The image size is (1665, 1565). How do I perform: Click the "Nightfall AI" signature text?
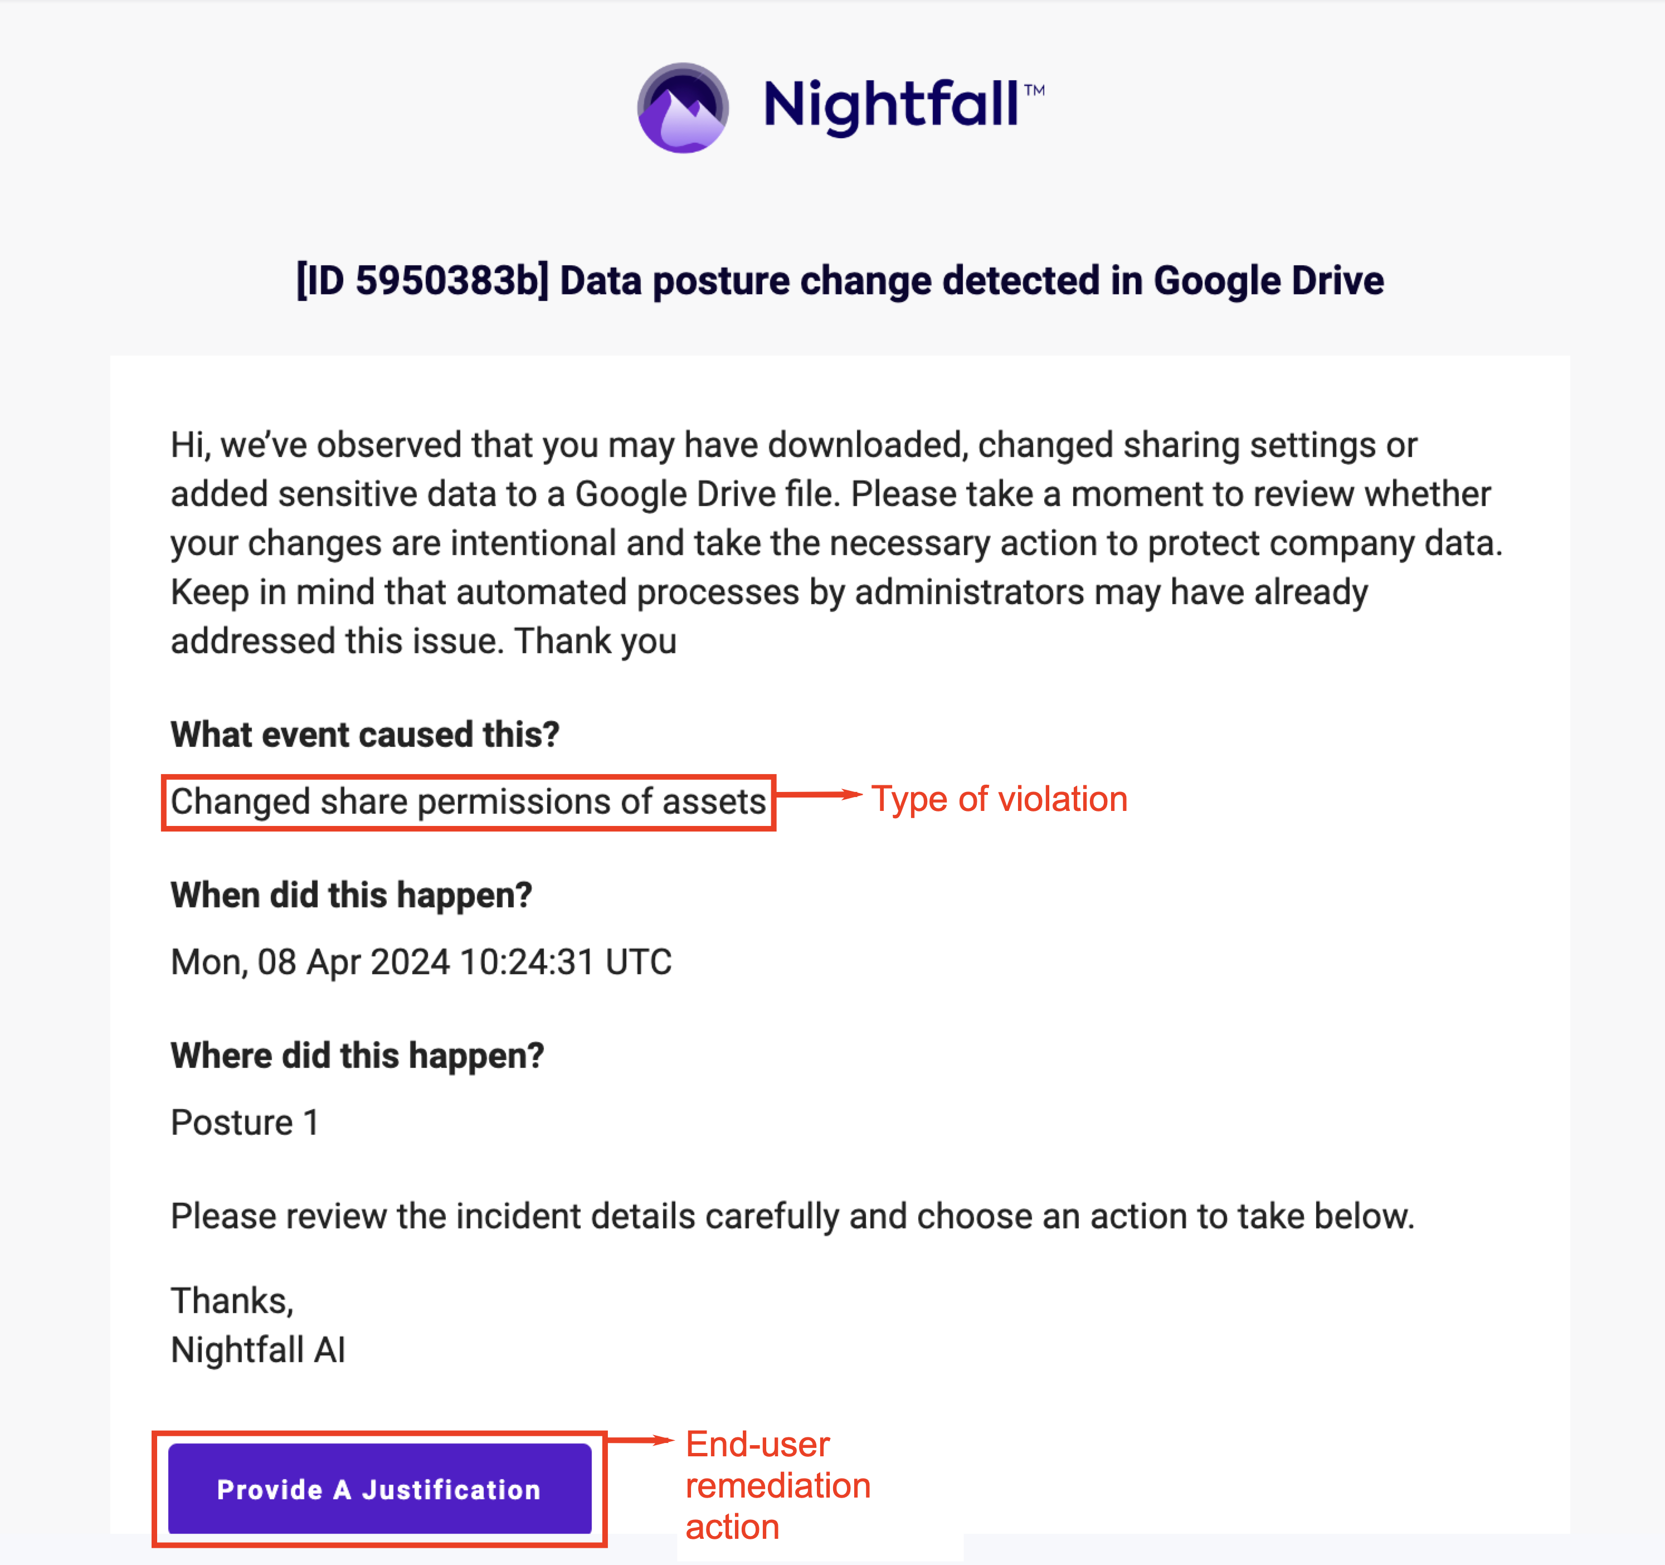[x=258, y=1350]
